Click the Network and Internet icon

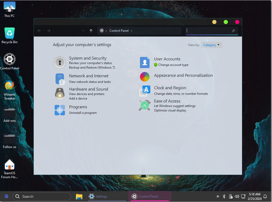point(60,79)
